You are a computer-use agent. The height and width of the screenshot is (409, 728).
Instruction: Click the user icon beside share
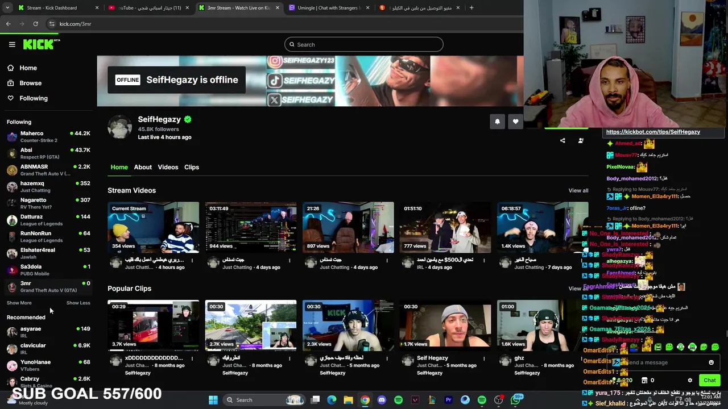[581, 141]
